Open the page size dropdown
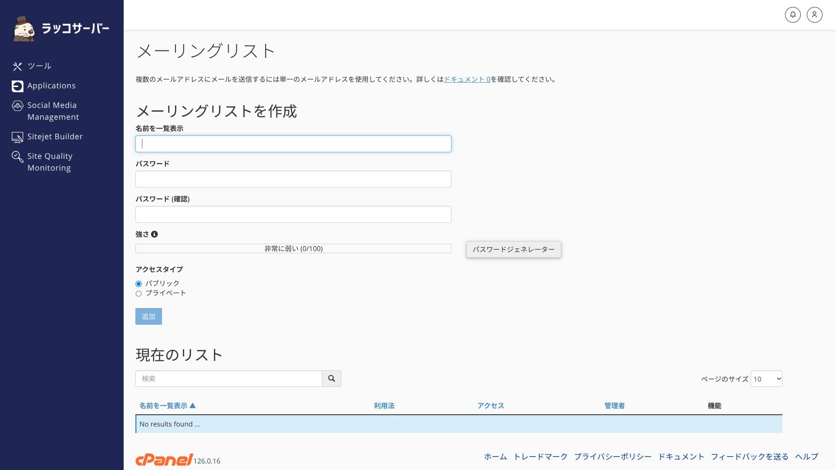This screenshot has width=836, height=470. (766, 379)
